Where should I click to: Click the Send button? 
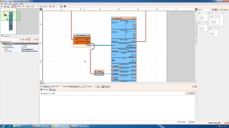[x=192, y=122]
